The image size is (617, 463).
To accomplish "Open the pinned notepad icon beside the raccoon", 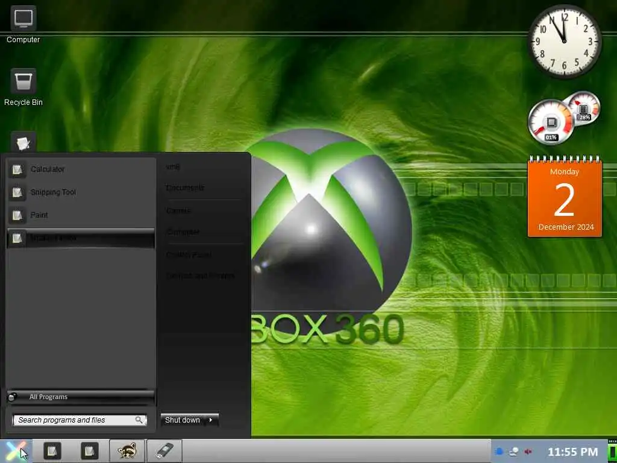I will point(90,451).
